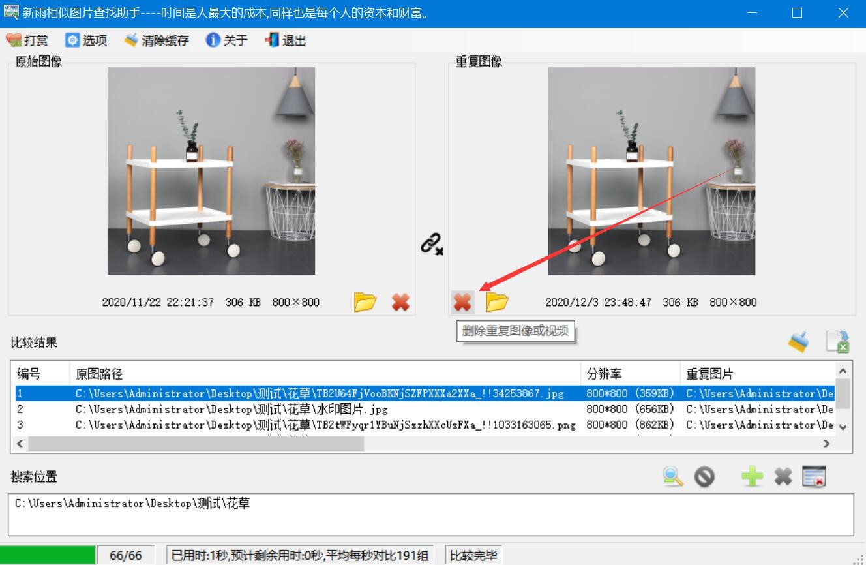Open the 选项 options dialog

[x=87, y=40]
